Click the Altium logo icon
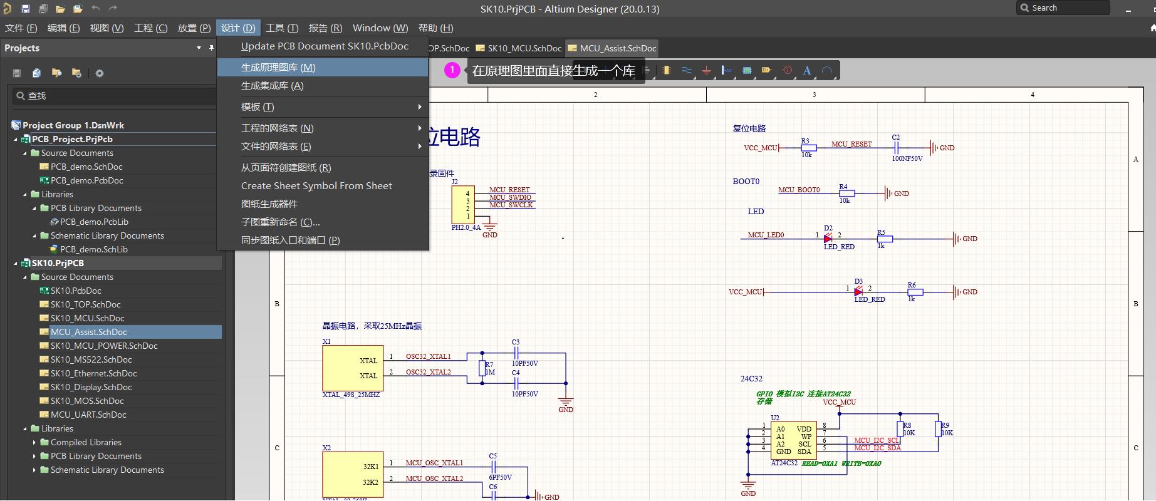 7,9
